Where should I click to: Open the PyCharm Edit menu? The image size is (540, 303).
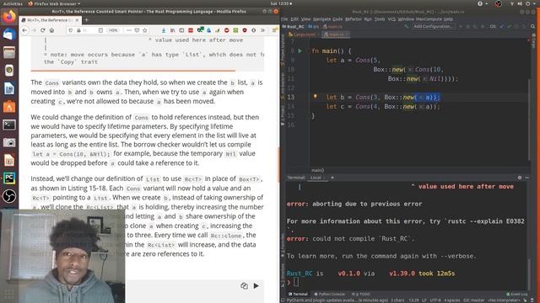pos(294,19)
